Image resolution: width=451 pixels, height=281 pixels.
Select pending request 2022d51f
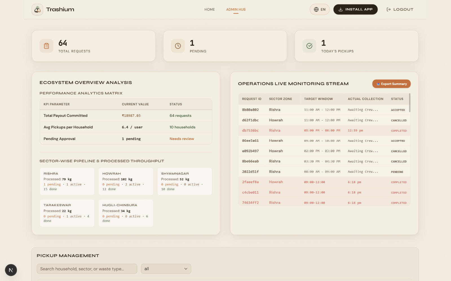point(324,172)
